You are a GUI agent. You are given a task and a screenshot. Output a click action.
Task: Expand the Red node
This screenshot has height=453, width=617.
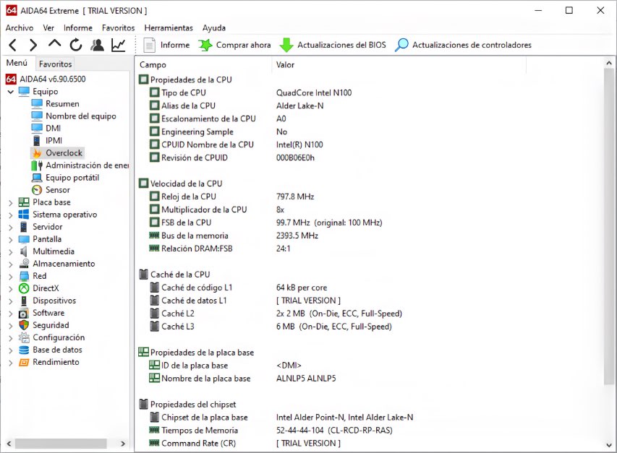tap(11, 276)
